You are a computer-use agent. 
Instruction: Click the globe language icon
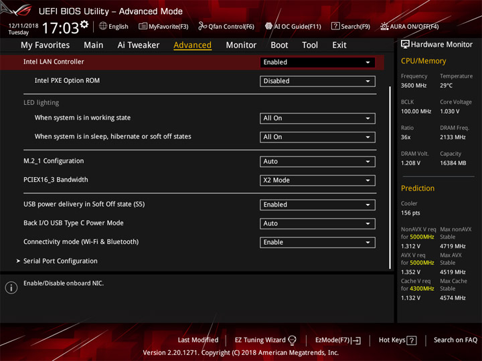103,26
